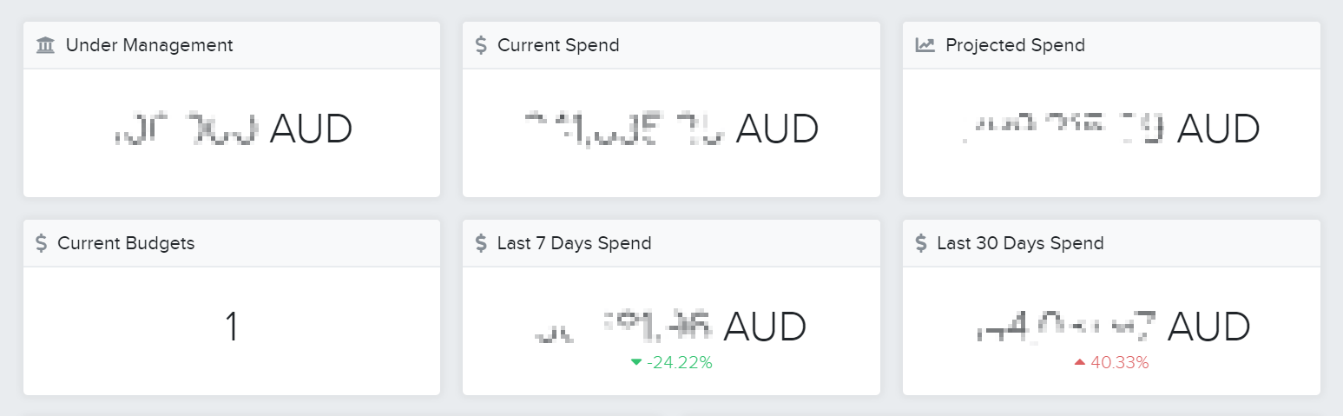Select the Under Management card title
Image resolution: width=1343 pixels, height=416 pixels.
pyautogui.click(x=149, y=45)
